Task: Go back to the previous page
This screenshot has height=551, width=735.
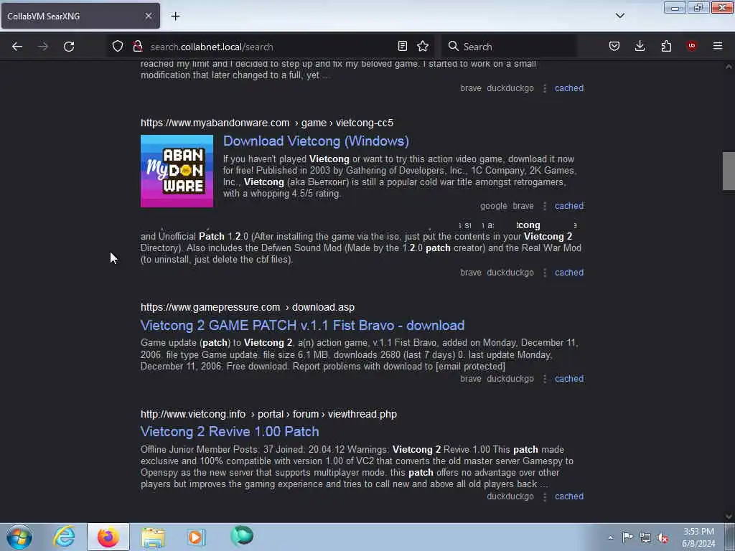Action: pos(17,47)
